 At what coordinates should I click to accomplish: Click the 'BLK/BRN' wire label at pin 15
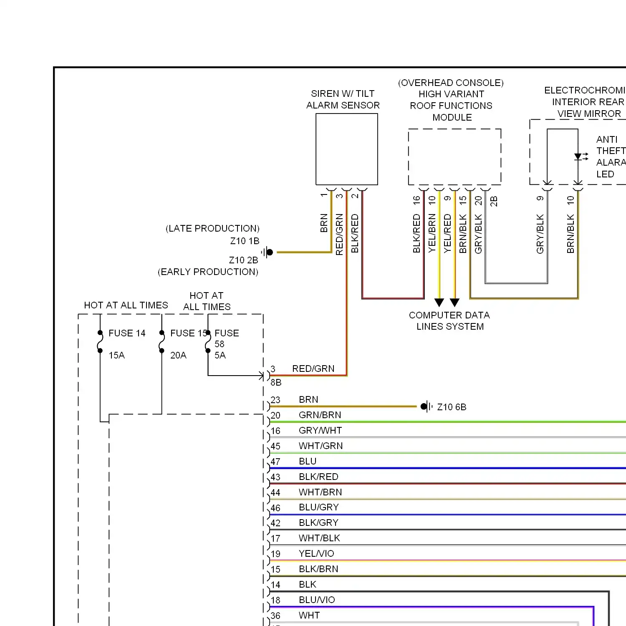(318, 569)
